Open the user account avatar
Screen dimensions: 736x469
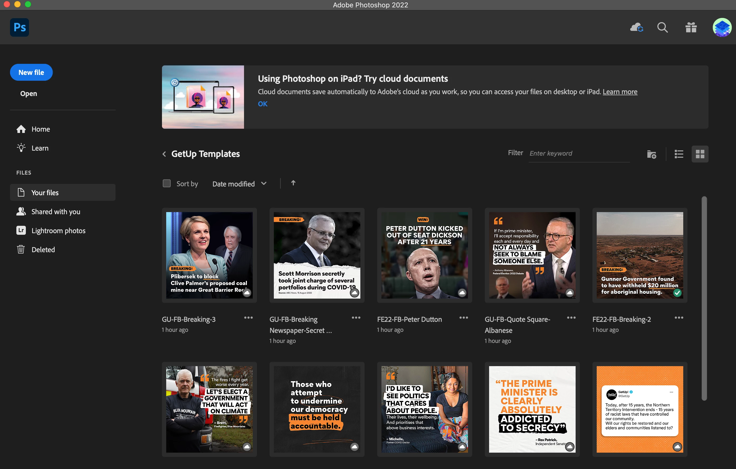[x=722, y=27]
